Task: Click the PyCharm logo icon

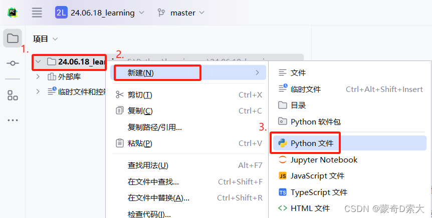Action: point(13,12)
